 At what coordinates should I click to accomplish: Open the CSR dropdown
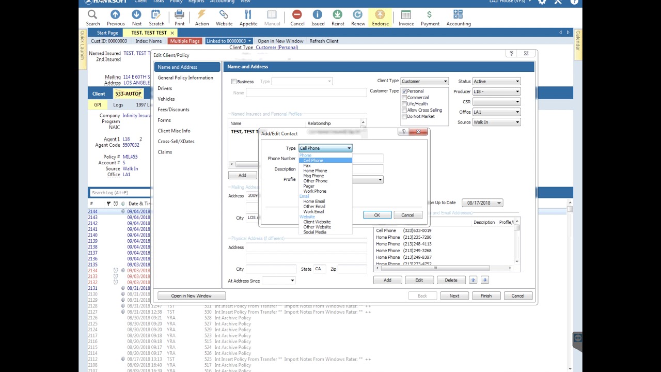click(517, 102)
